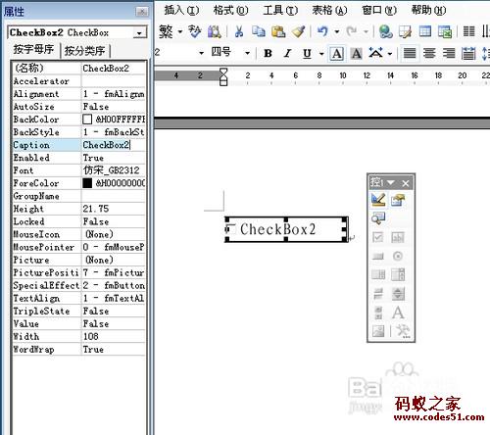490x435 pixels.
Task: Open the 插入(I) menu
Action: click(181, 10)
